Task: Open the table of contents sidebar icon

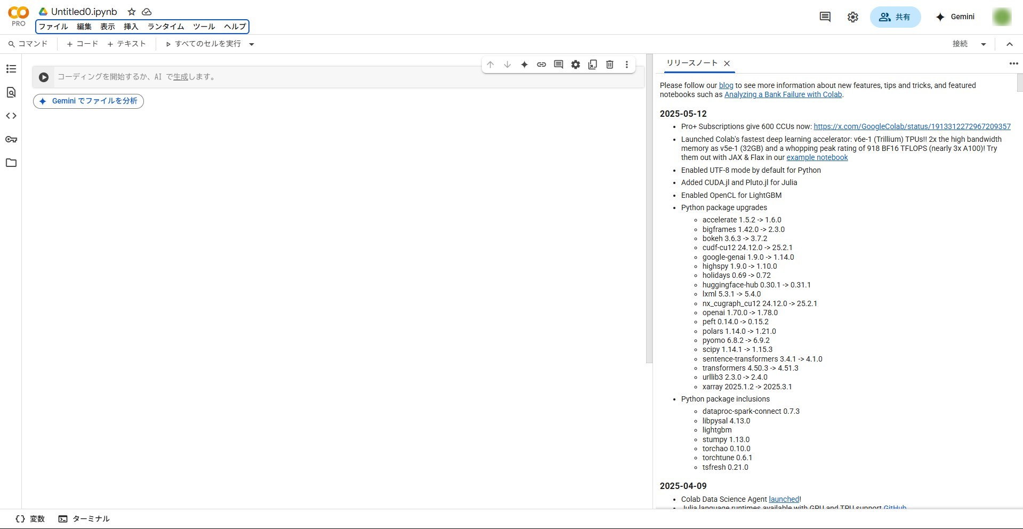Action: point(11,69)
